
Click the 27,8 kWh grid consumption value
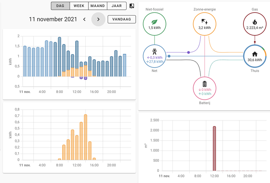[x=155, y=62]
